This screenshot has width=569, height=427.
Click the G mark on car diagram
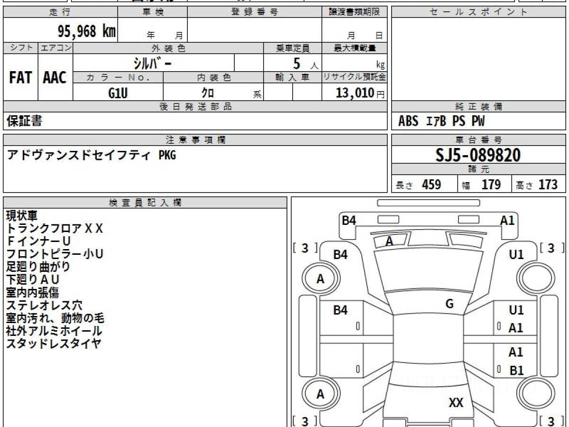(450, 304)
